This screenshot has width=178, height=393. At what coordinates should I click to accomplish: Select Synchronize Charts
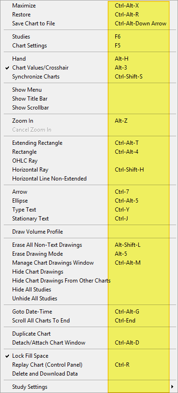[x=89, y=77]
